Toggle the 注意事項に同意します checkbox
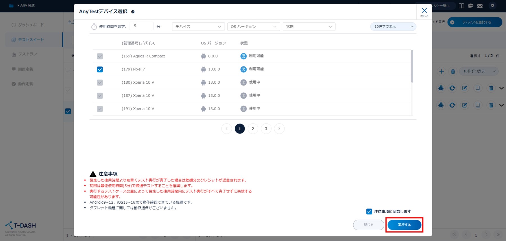Image resolution: width=506 pixels, height=241 pixels. [x=369, y=212]
